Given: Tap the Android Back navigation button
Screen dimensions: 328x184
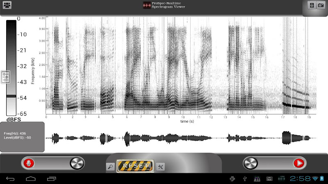Looking at the screenshot, I should coord(10,179).
